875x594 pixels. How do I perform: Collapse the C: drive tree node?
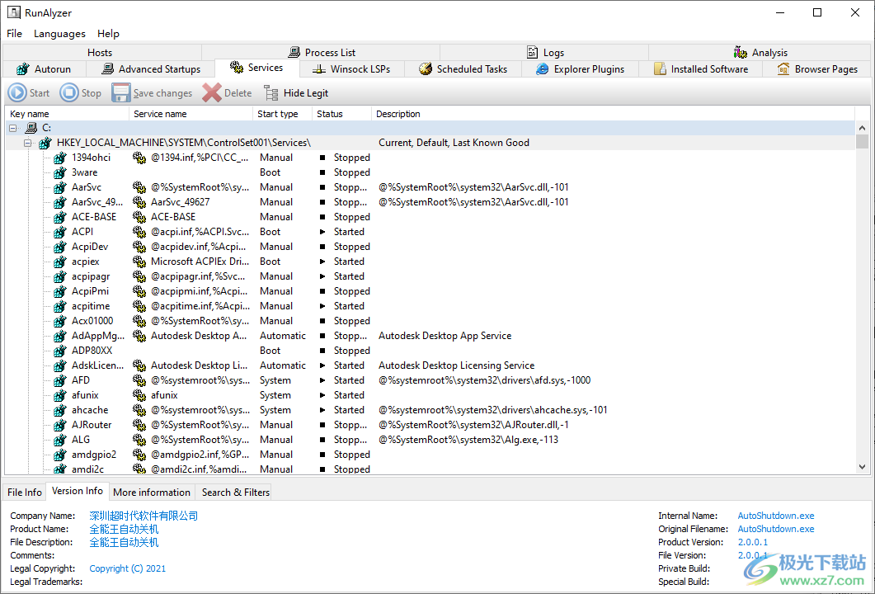(x=13, y=128)
